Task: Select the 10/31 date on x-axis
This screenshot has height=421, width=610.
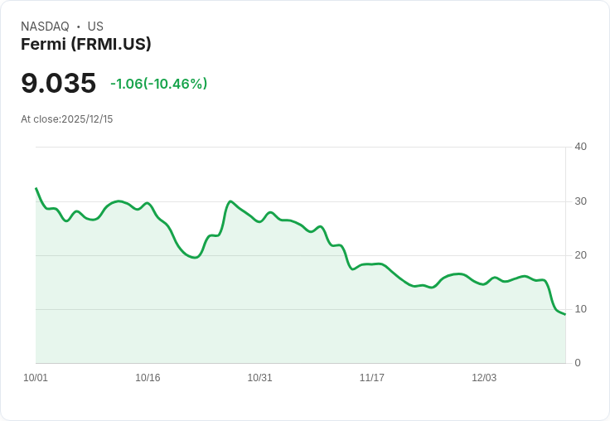Action: [259, 378]
